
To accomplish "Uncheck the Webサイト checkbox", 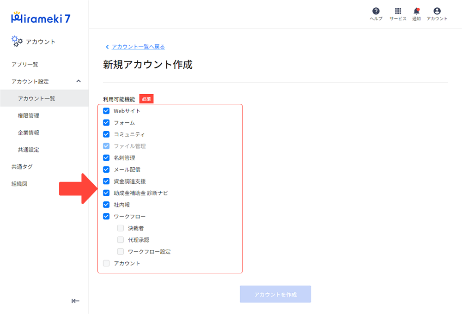I will click(106, 111).
